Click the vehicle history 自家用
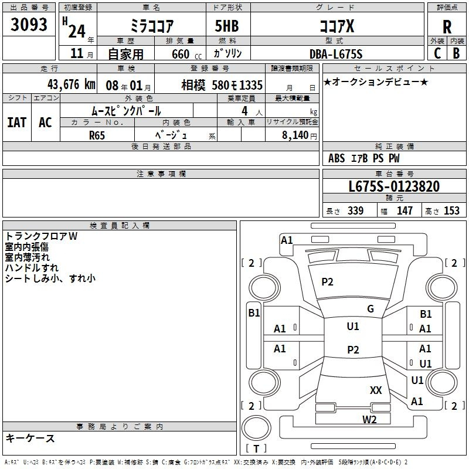469x469 pixels. (x=125, y=54)
